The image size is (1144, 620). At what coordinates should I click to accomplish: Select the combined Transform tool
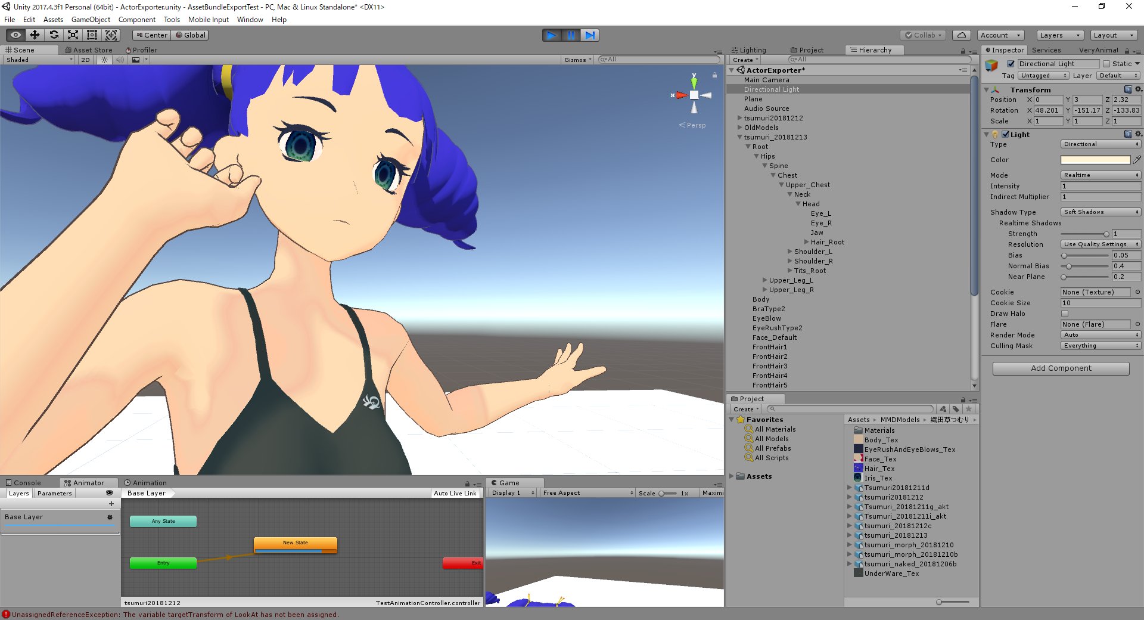[x=111, y=35]
